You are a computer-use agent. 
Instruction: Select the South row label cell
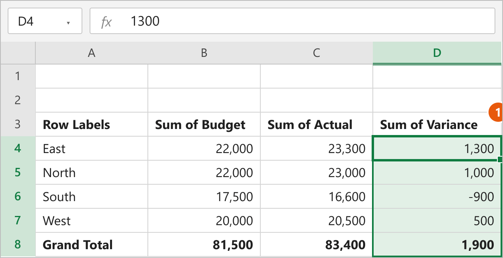click(92, 196)
